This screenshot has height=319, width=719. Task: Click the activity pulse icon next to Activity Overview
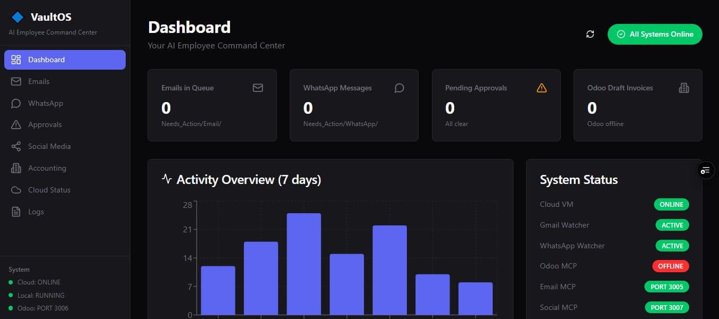[167, 179]
